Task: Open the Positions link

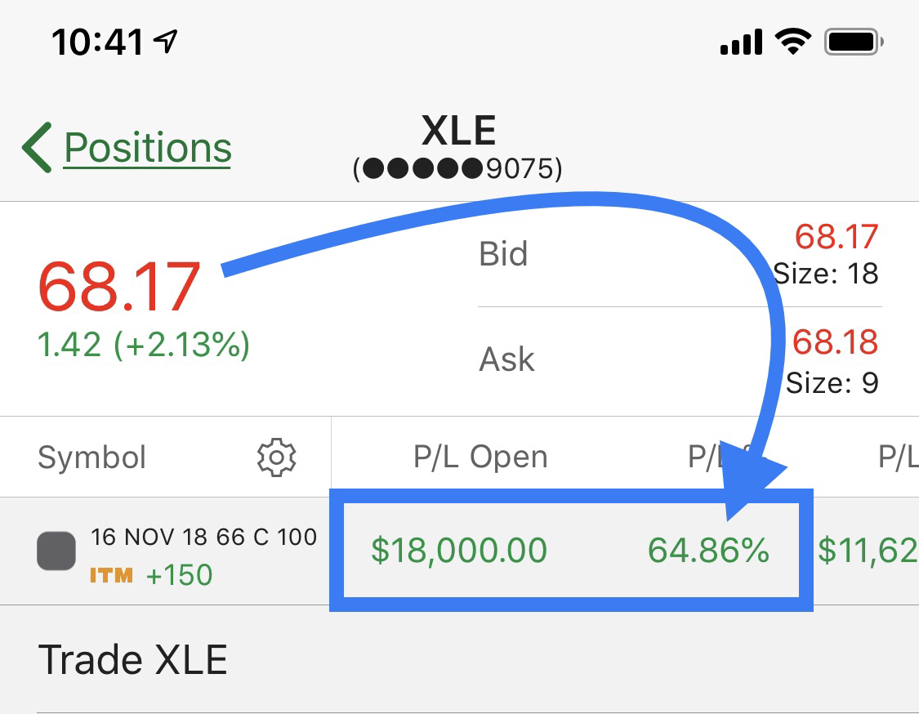Action: point(148,148)
